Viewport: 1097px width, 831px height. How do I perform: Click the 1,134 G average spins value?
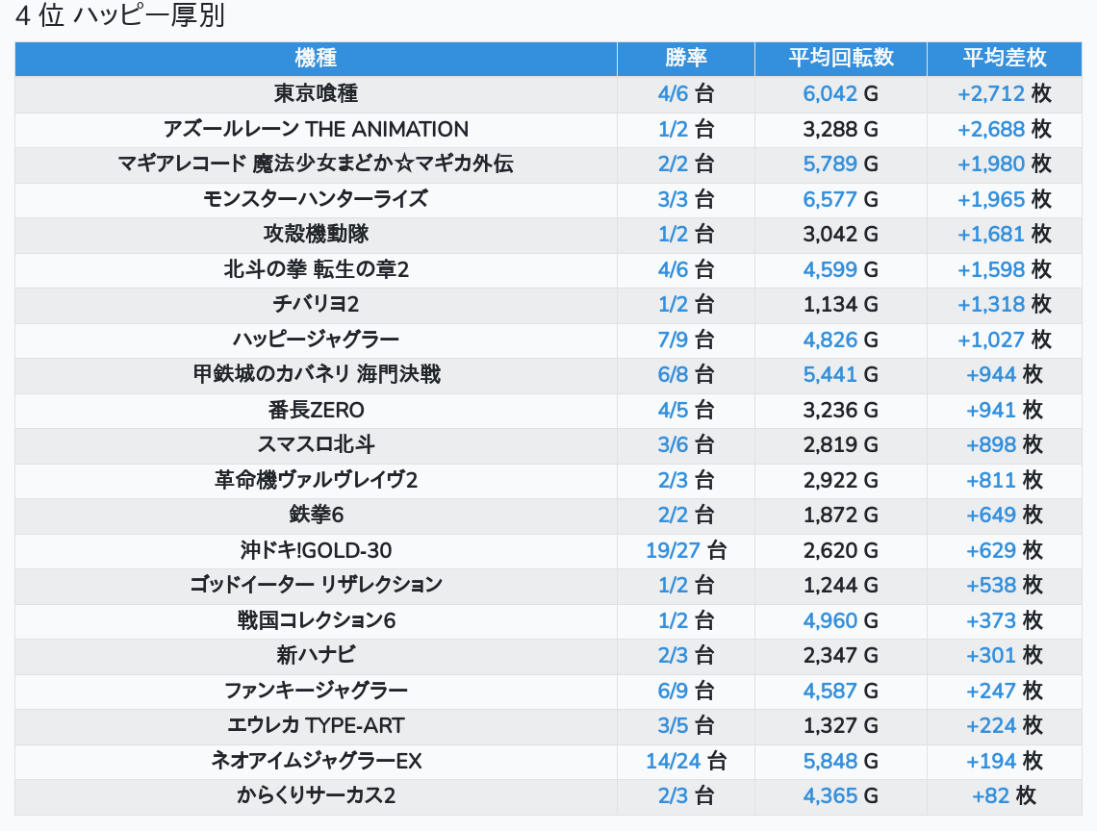click(x=840, y=304)
